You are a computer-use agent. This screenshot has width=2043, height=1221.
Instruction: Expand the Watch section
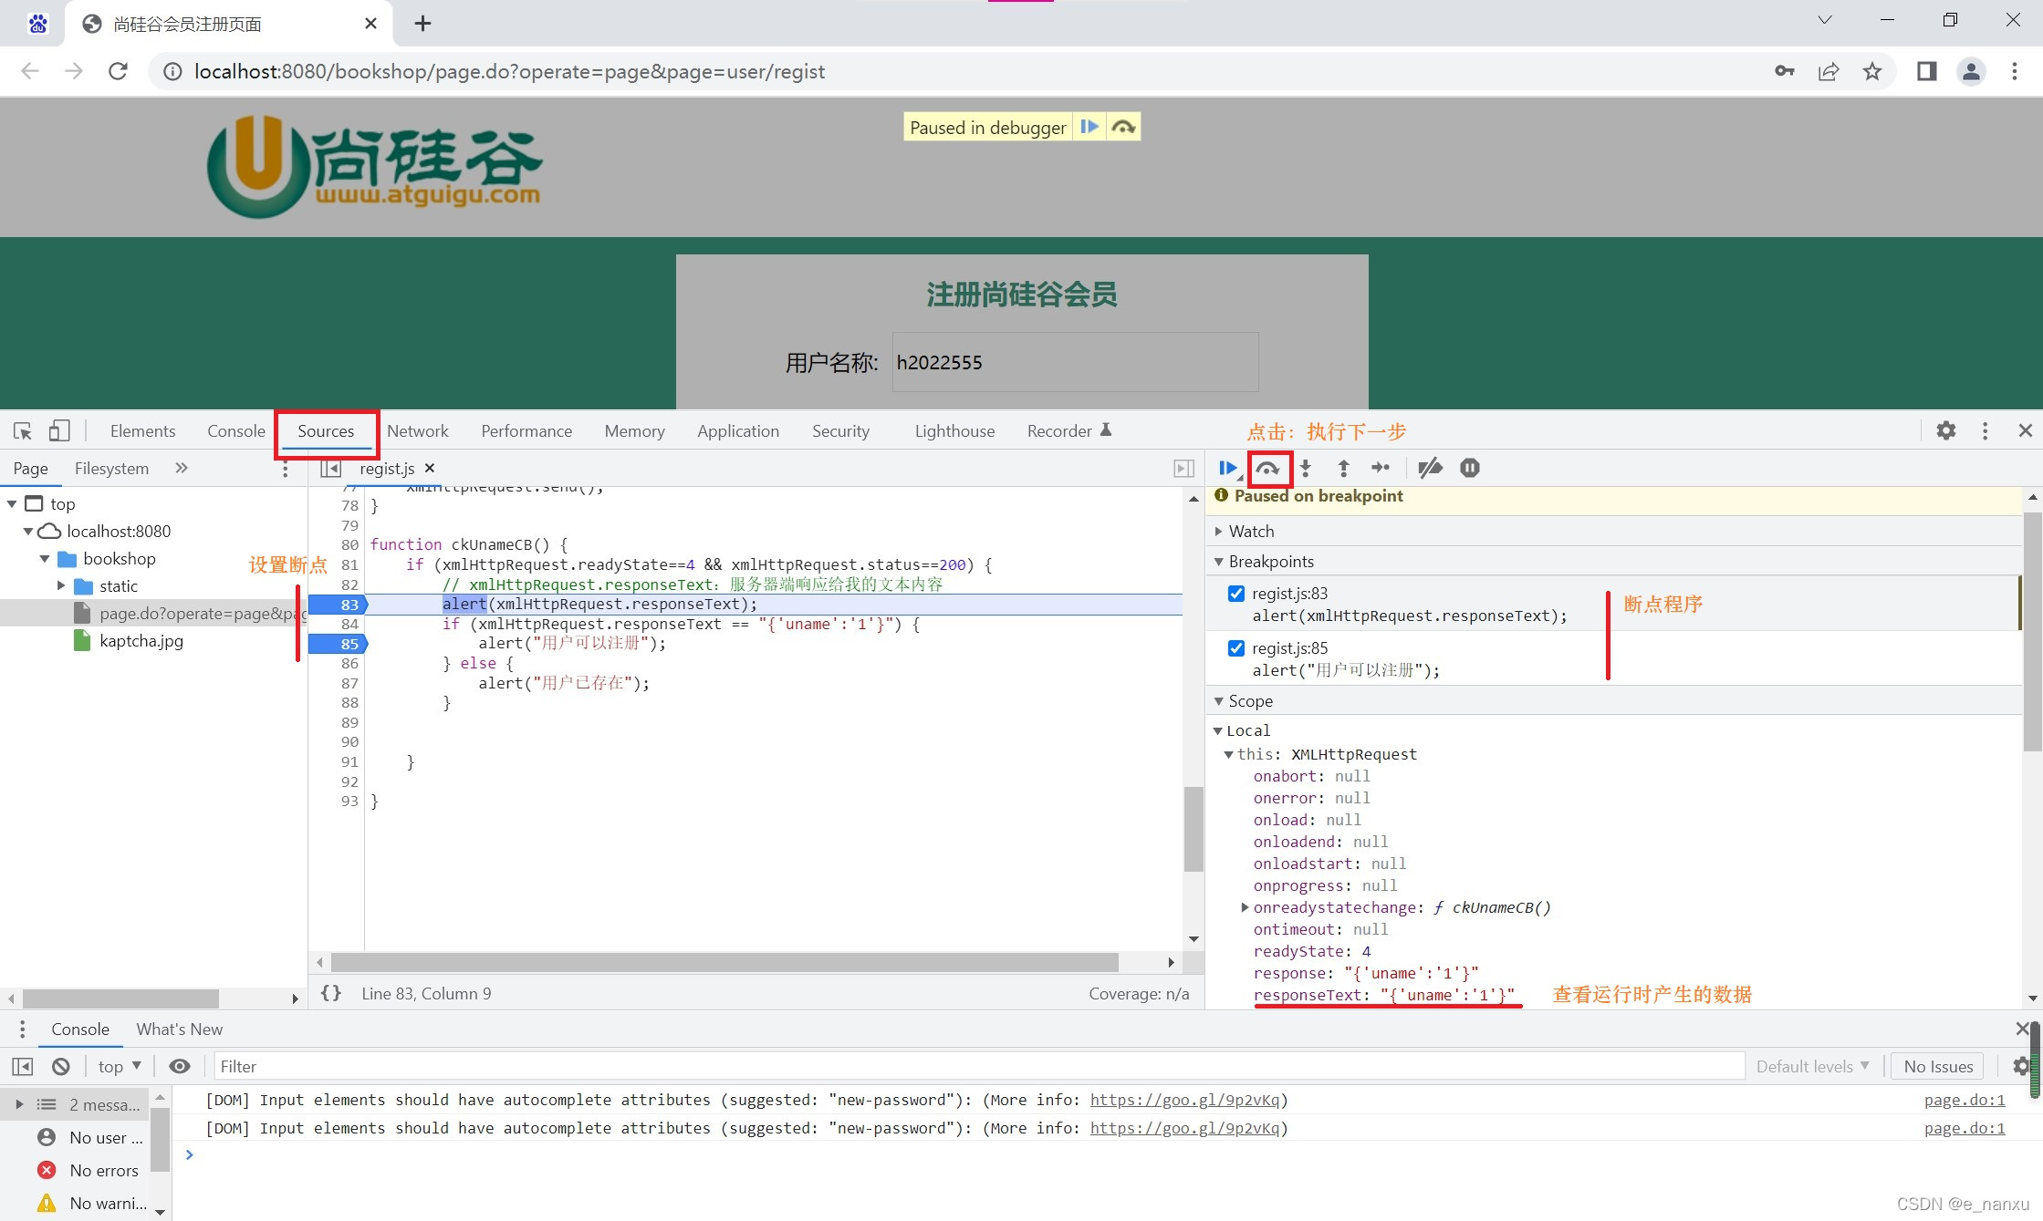click(x=1250, y=531)
